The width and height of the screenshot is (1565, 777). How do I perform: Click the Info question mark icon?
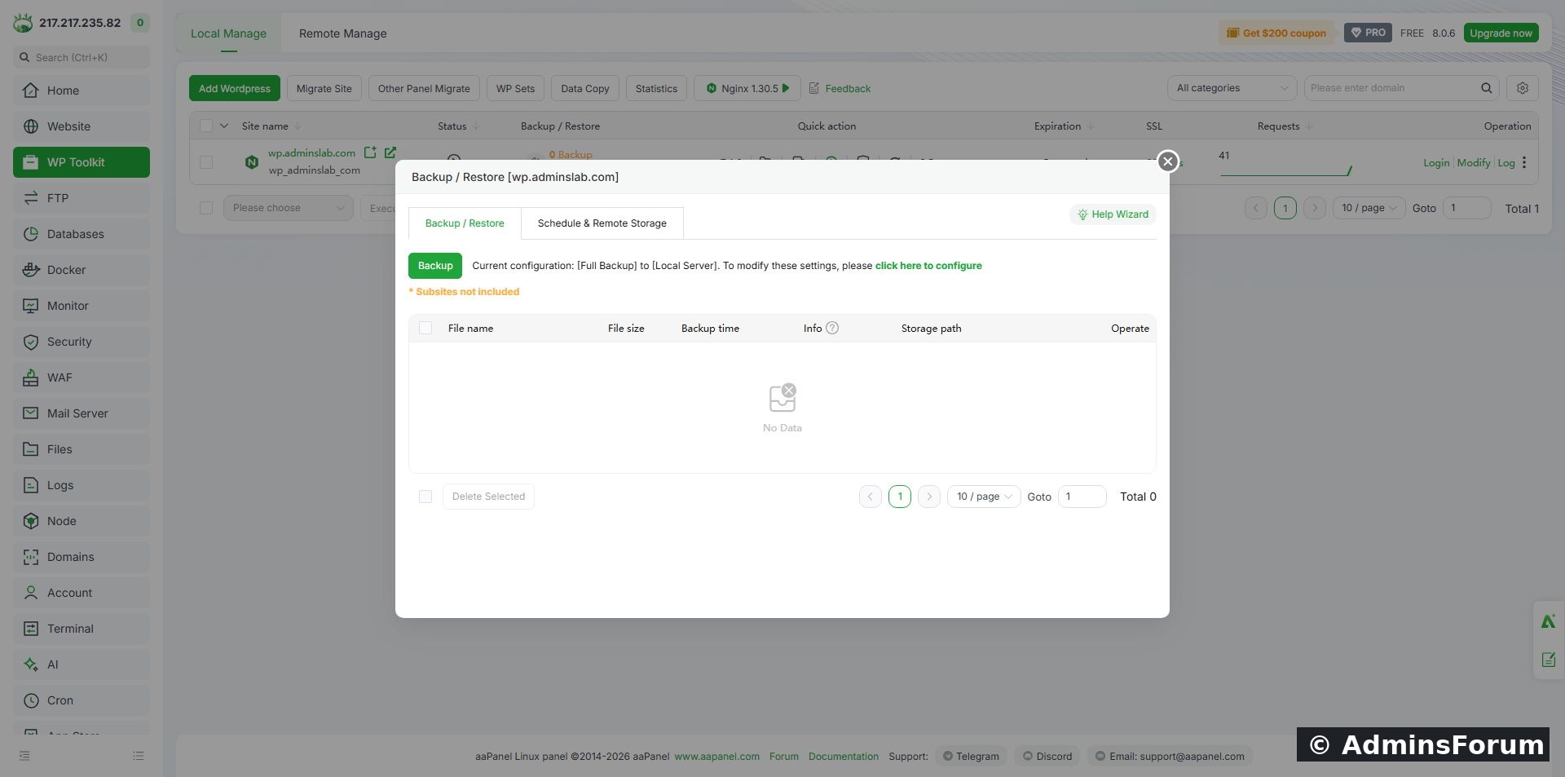[832, 328]
